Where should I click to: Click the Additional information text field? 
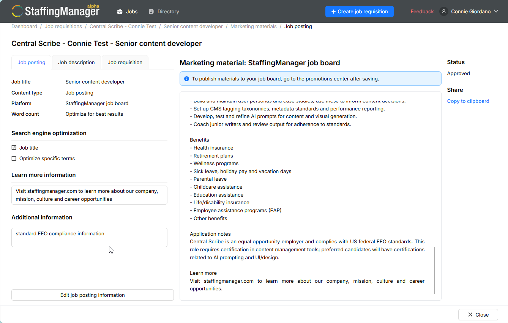[x=89, y=237]
